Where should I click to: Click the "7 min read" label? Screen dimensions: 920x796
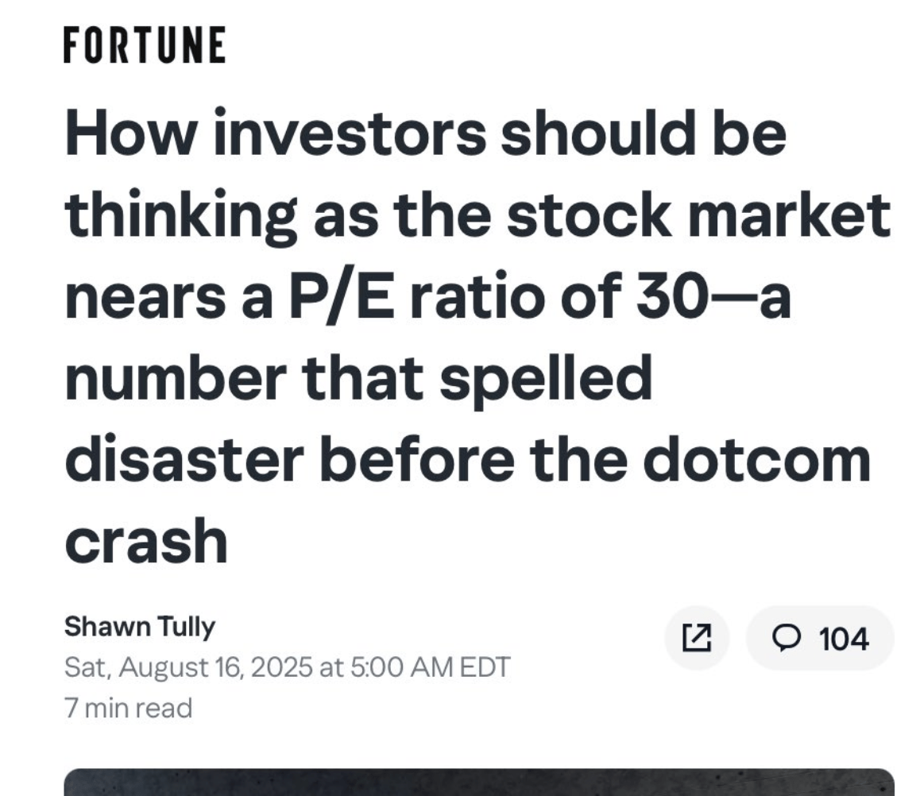point(129,708)
